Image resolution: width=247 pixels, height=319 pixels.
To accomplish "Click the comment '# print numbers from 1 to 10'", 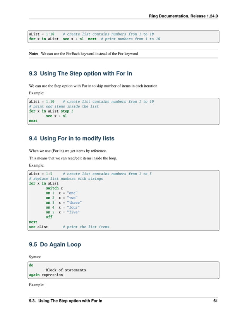I will click(x=130, y=39).
